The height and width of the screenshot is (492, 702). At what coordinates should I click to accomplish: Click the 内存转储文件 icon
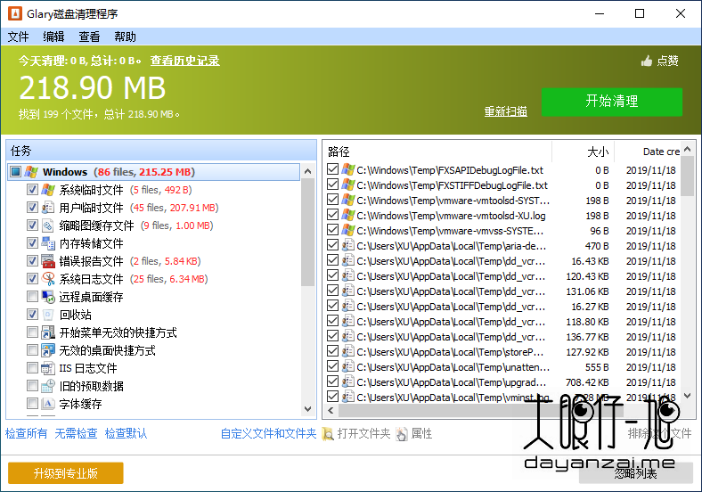tap(48, 243)
